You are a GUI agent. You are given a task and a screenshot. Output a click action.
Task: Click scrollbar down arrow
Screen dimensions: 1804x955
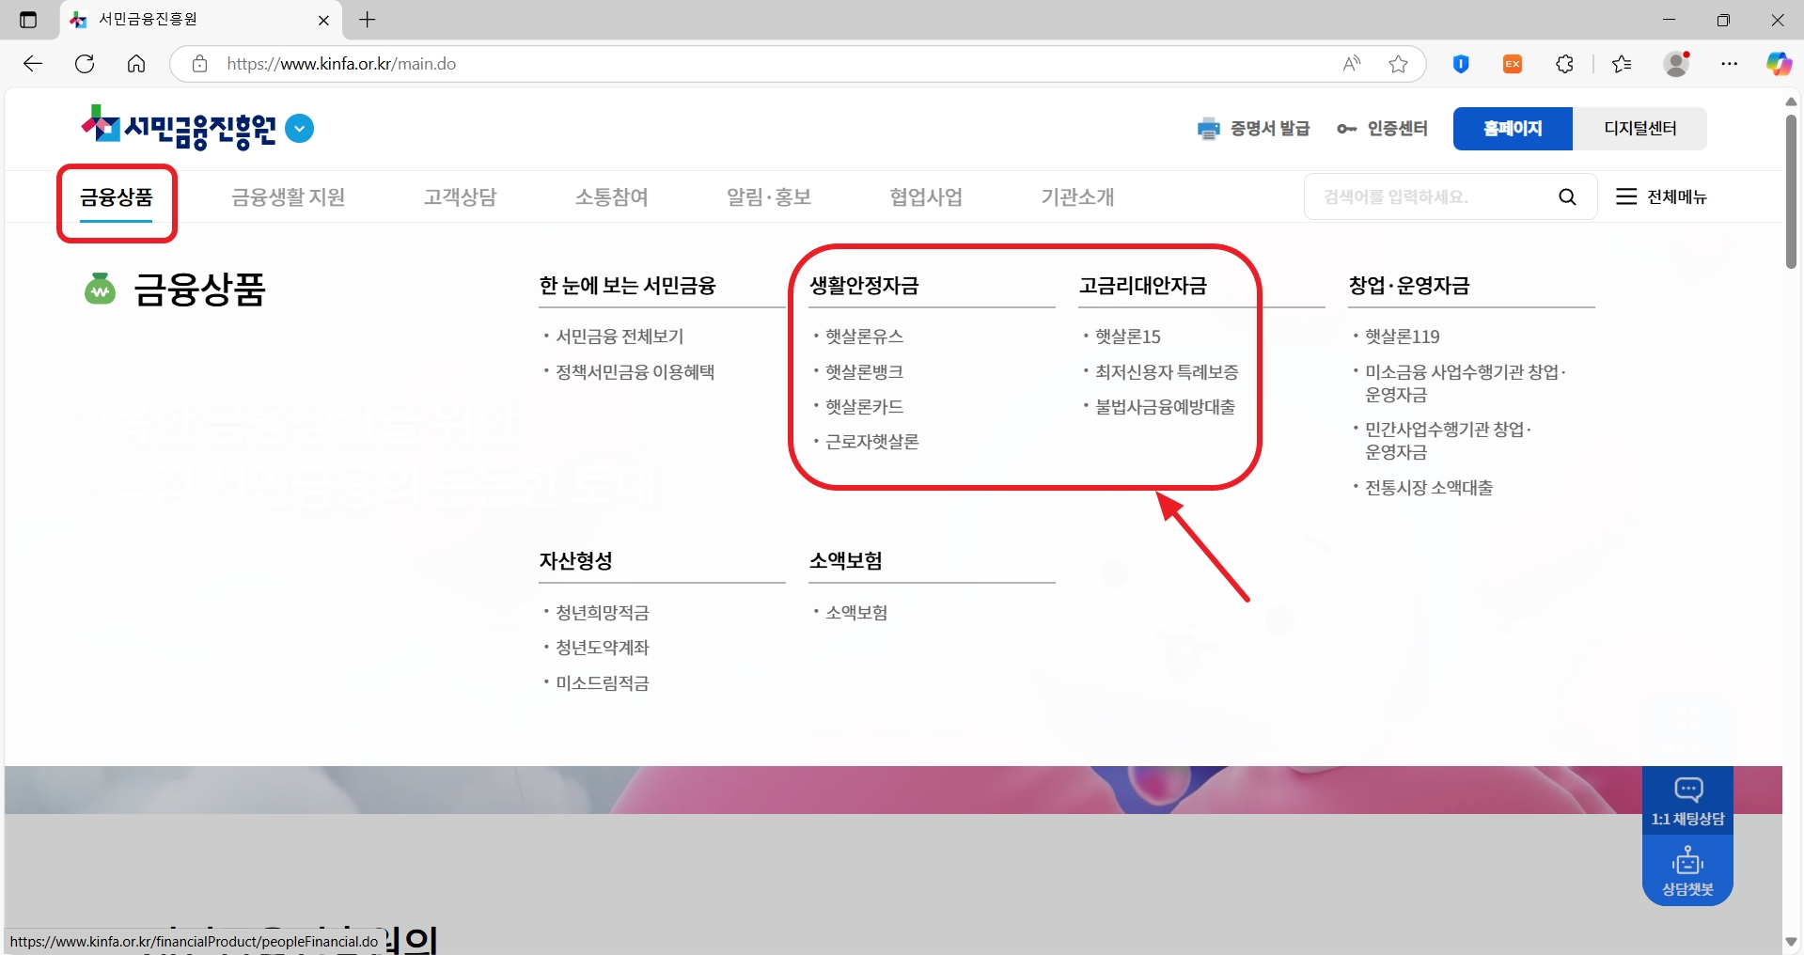(x=1791, y=941)
